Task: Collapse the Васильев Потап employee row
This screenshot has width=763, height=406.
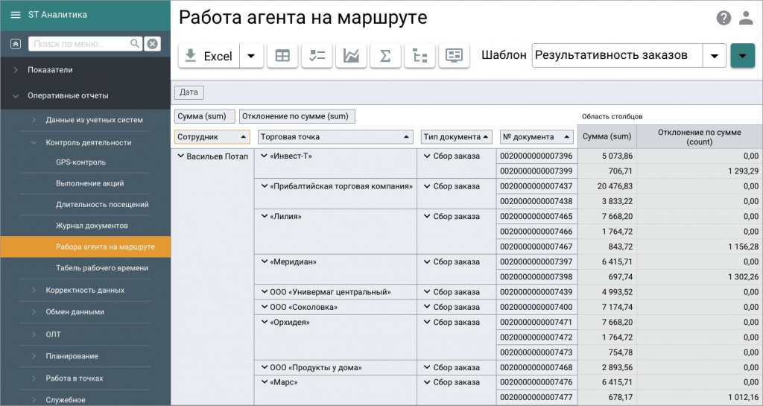Action: [x=181, y=156]
